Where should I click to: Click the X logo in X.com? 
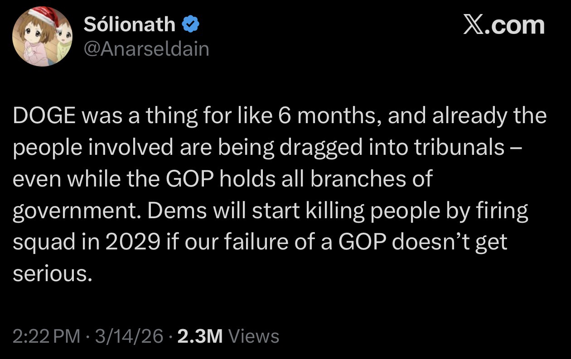tap(474, 24)
